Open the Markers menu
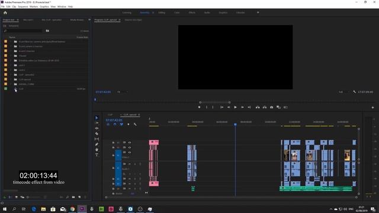The image size is (379, 213). tap(34, 7)
